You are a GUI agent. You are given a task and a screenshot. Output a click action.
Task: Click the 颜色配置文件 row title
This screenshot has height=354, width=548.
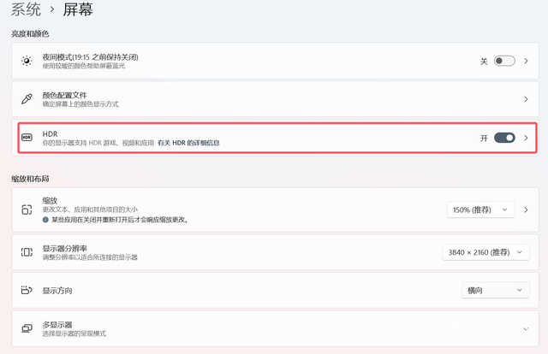pos(65,95)
